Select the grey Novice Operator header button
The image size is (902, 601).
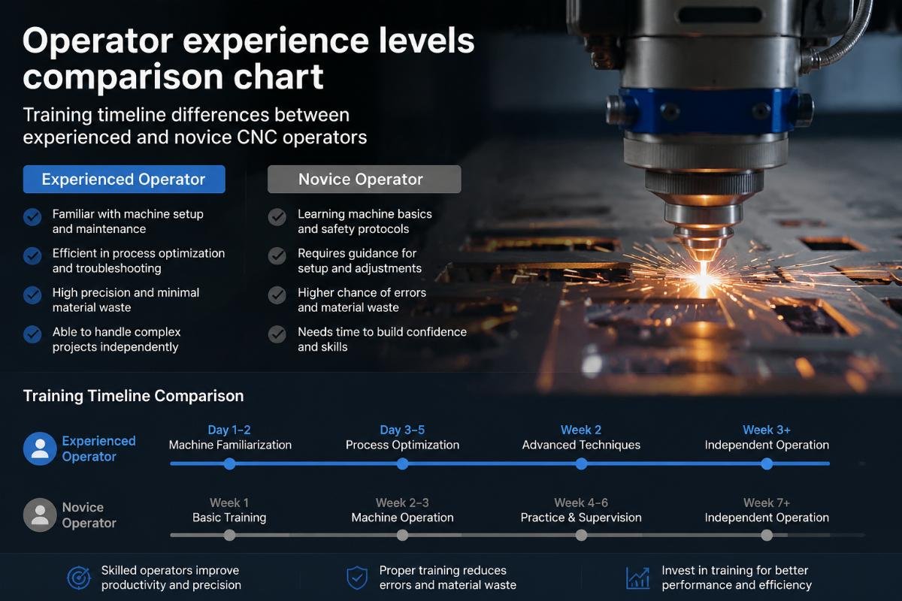pyautogui.click(x=365, y=180)
